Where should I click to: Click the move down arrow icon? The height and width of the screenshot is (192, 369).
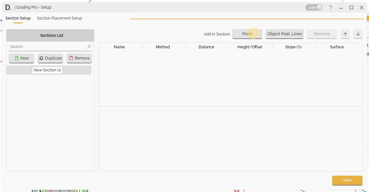point(358,34)
